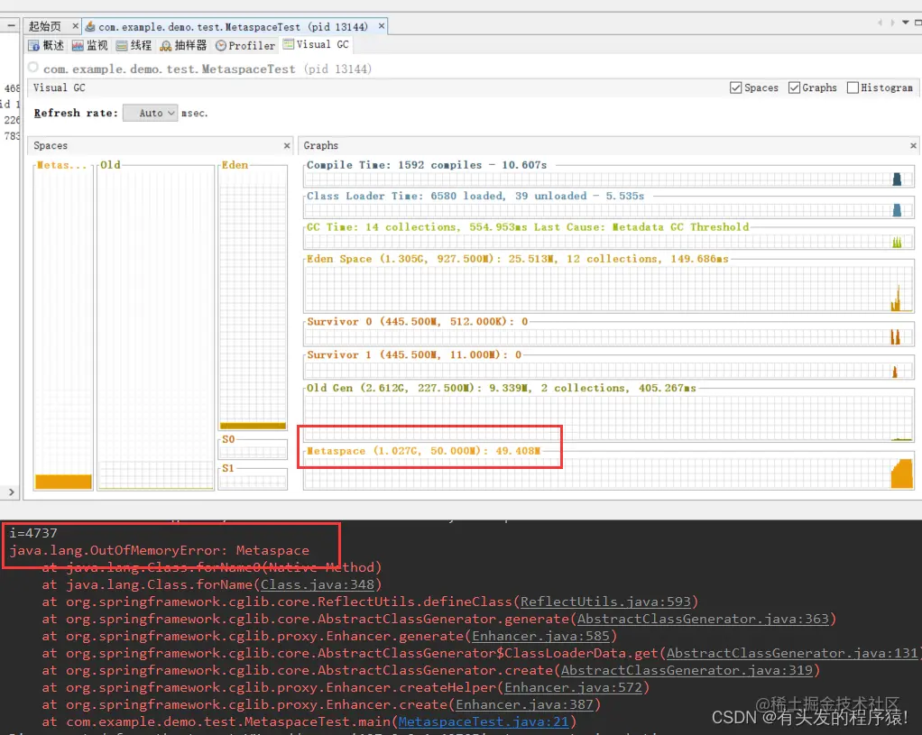Click the Old space column
Viewport: 922px width, 735px height.
point(156,327)
